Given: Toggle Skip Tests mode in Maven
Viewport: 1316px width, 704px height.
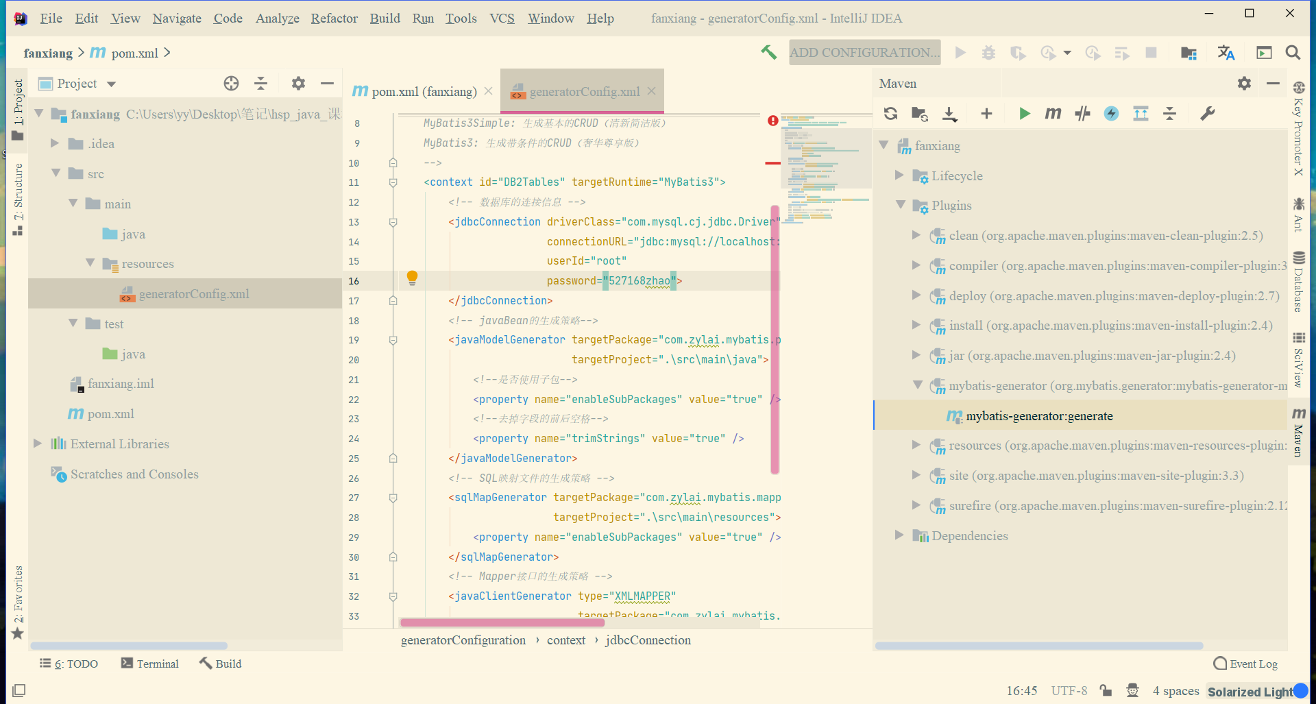Looking at the screenshot, I should [1111, 114].
